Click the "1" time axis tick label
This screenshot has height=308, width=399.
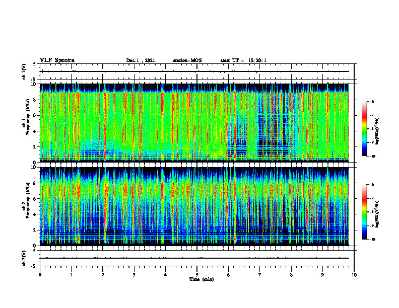click(x=71, y=275)
